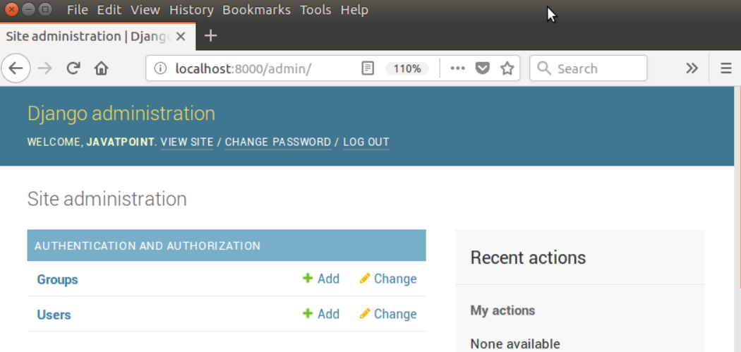The height and width of the screenshot is (352, 741).
Task: Open the Bookmarks menu
Action: [257, 9]
